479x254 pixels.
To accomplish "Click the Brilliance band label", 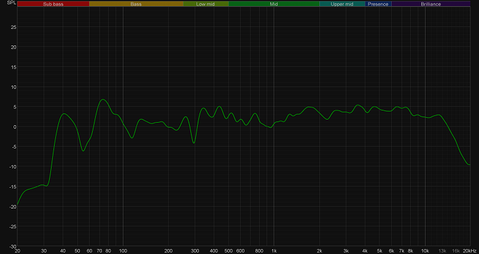I will 430,4.
